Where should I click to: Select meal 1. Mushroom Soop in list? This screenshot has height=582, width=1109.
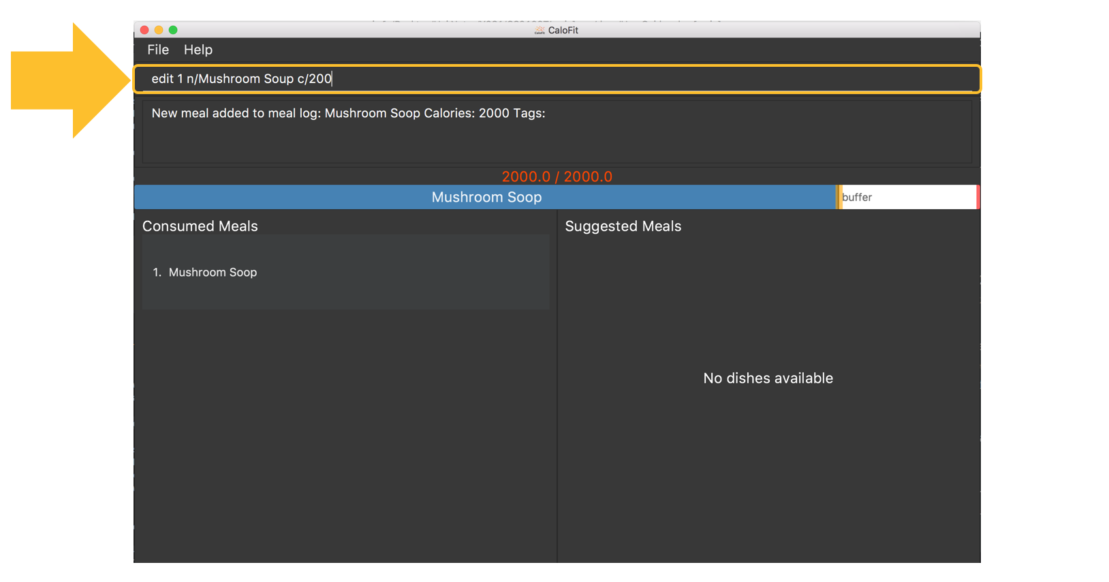[345, 272]
